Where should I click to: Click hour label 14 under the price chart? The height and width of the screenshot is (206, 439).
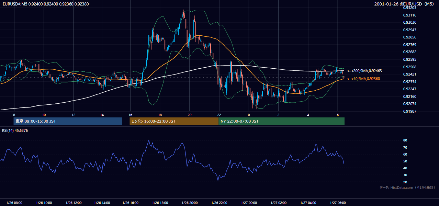click(x=102, y=114)
